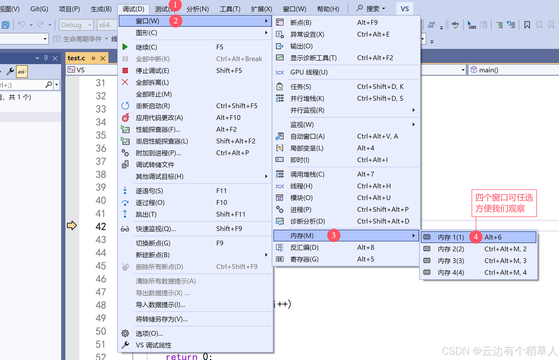
Task: Open the Analyze menu in menu bar
Action: [x=197, y=9]
